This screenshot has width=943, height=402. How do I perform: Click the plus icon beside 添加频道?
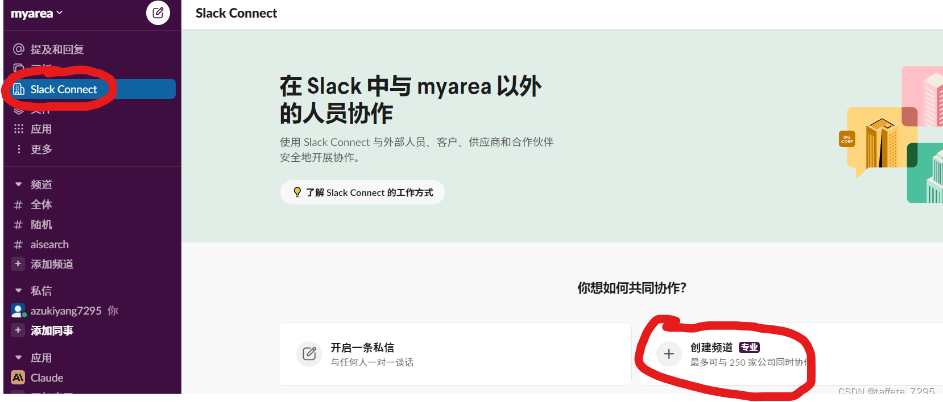[18, 264]
